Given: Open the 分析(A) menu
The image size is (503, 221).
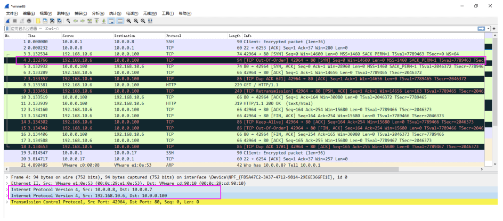Looking at the screenshot, I should tap(98, 13).
